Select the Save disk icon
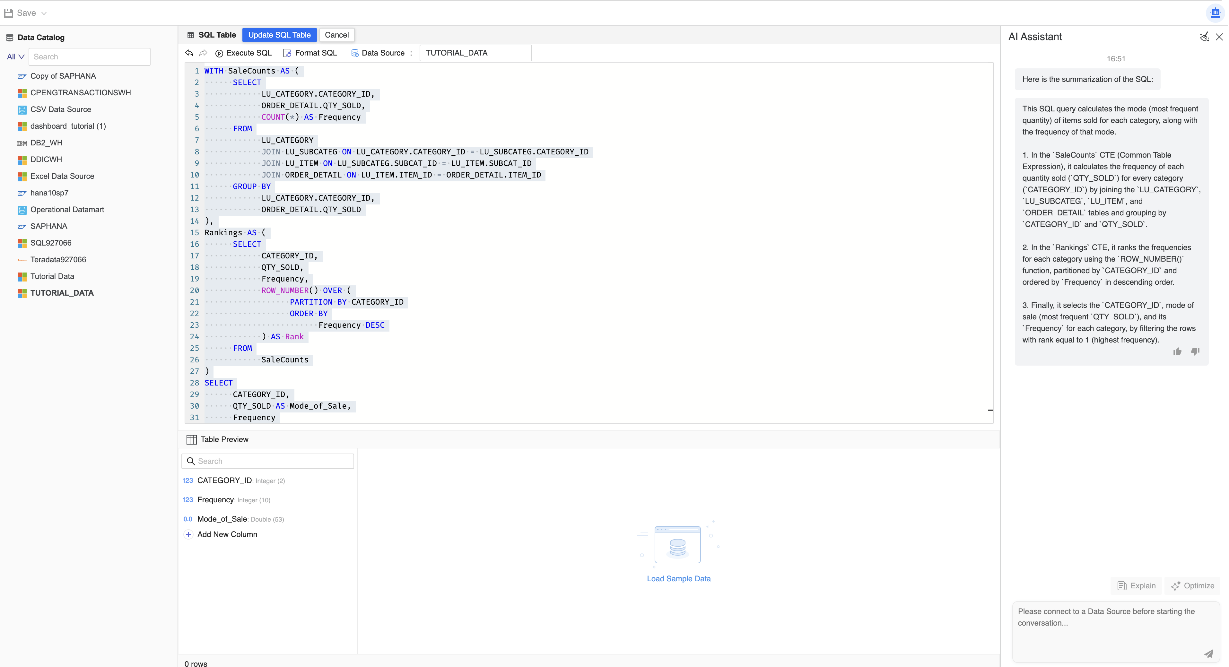The image size is (1229, 667). (8, 13)
